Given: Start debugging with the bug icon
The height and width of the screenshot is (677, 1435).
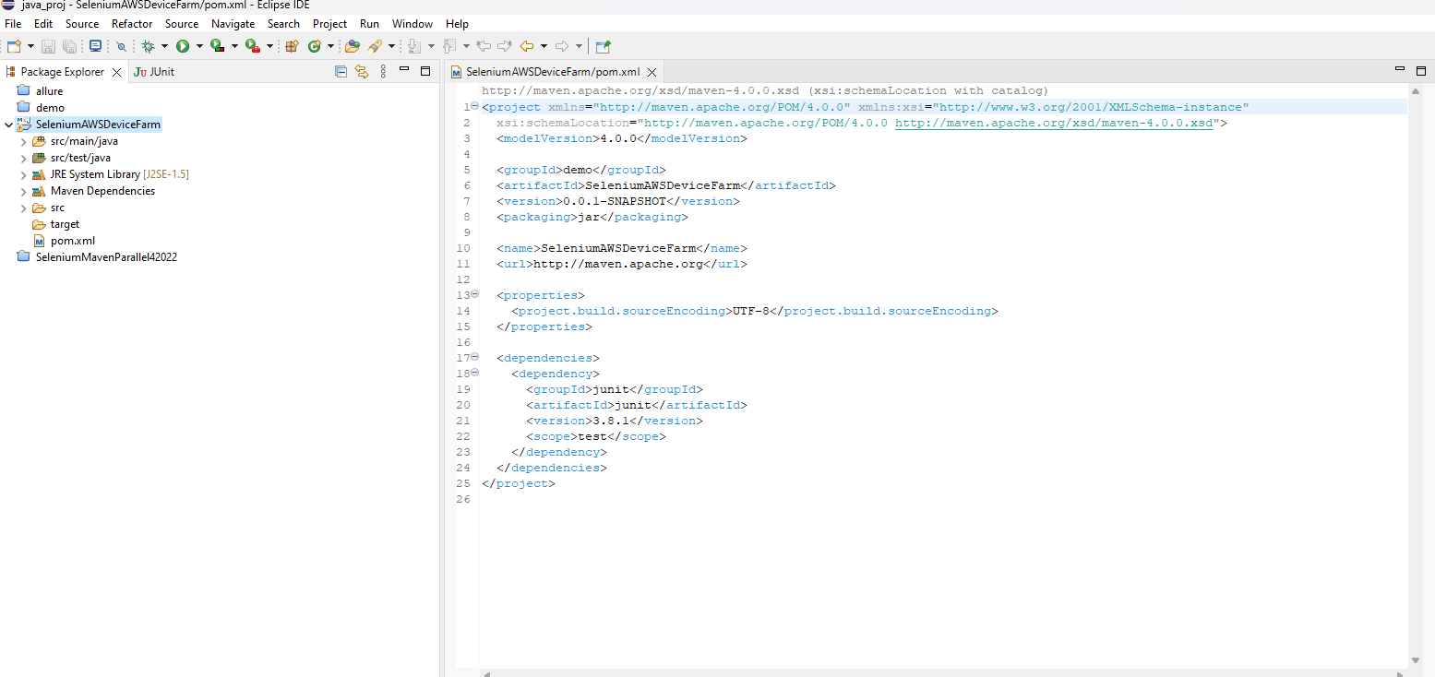Looking at the screenshot, I should click(148, 46).
